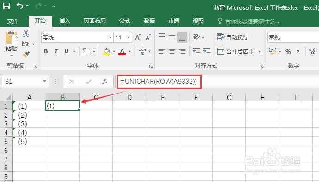Increase decimal places icon
This screenshot has height=182, width=319.
click(312, 51)
